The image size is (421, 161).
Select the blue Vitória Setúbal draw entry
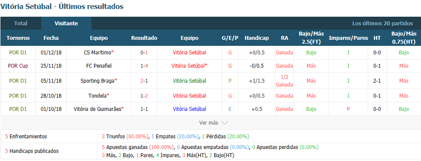click(x=189, y=109)
